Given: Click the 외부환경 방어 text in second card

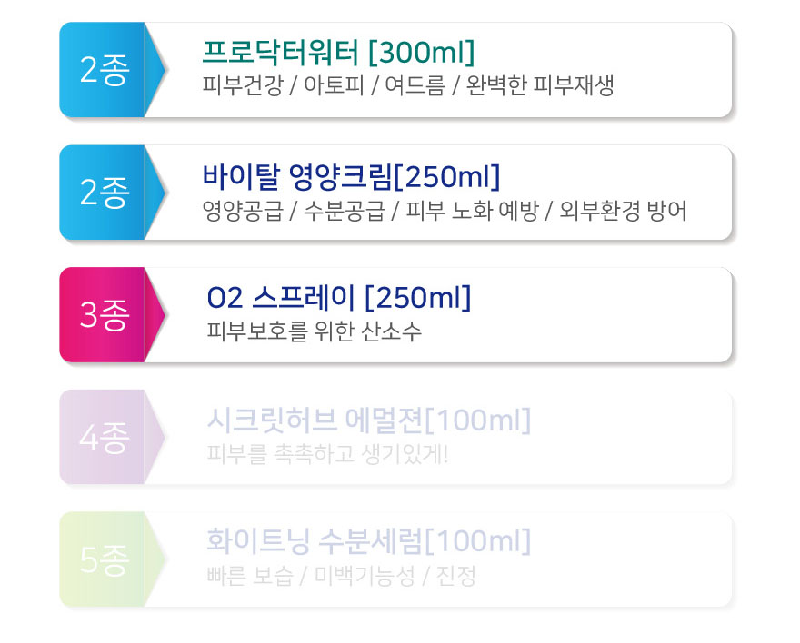Looking at the screenshot, I should coord(623,211).
